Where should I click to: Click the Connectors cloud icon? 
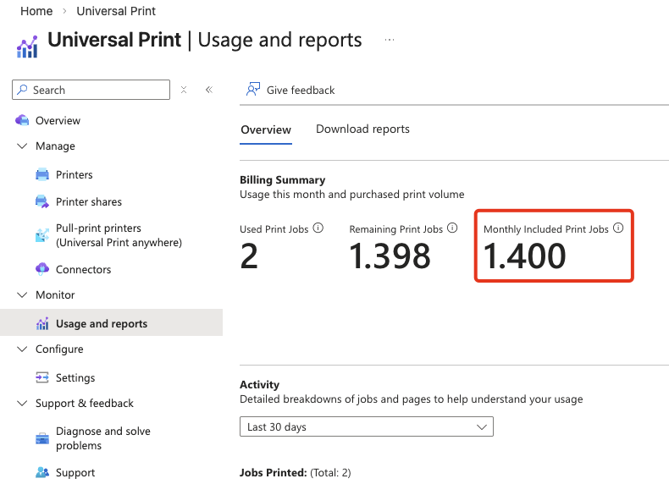coord(42,269)
